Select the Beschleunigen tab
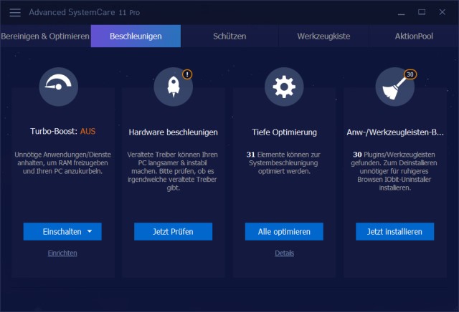Image resolution: width=459 pixels, height=312 pixels. [x=136, y=36]
